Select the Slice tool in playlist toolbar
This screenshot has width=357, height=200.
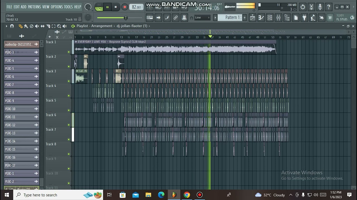click(48, 26)
